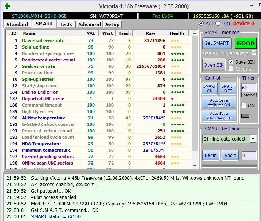Image resolution: width=261 pixels, height=221 pixels.
Task: Switch to the Advanced tab
Action: pos(89,24)
